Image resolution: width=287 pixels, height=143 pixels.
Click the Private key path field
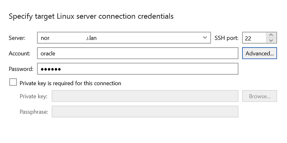tap(145, 96)
